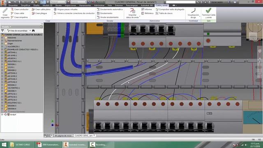This screenshot has height=148, width=263.
Task: Click the Help question mark icon
Action: pos(235,2)
